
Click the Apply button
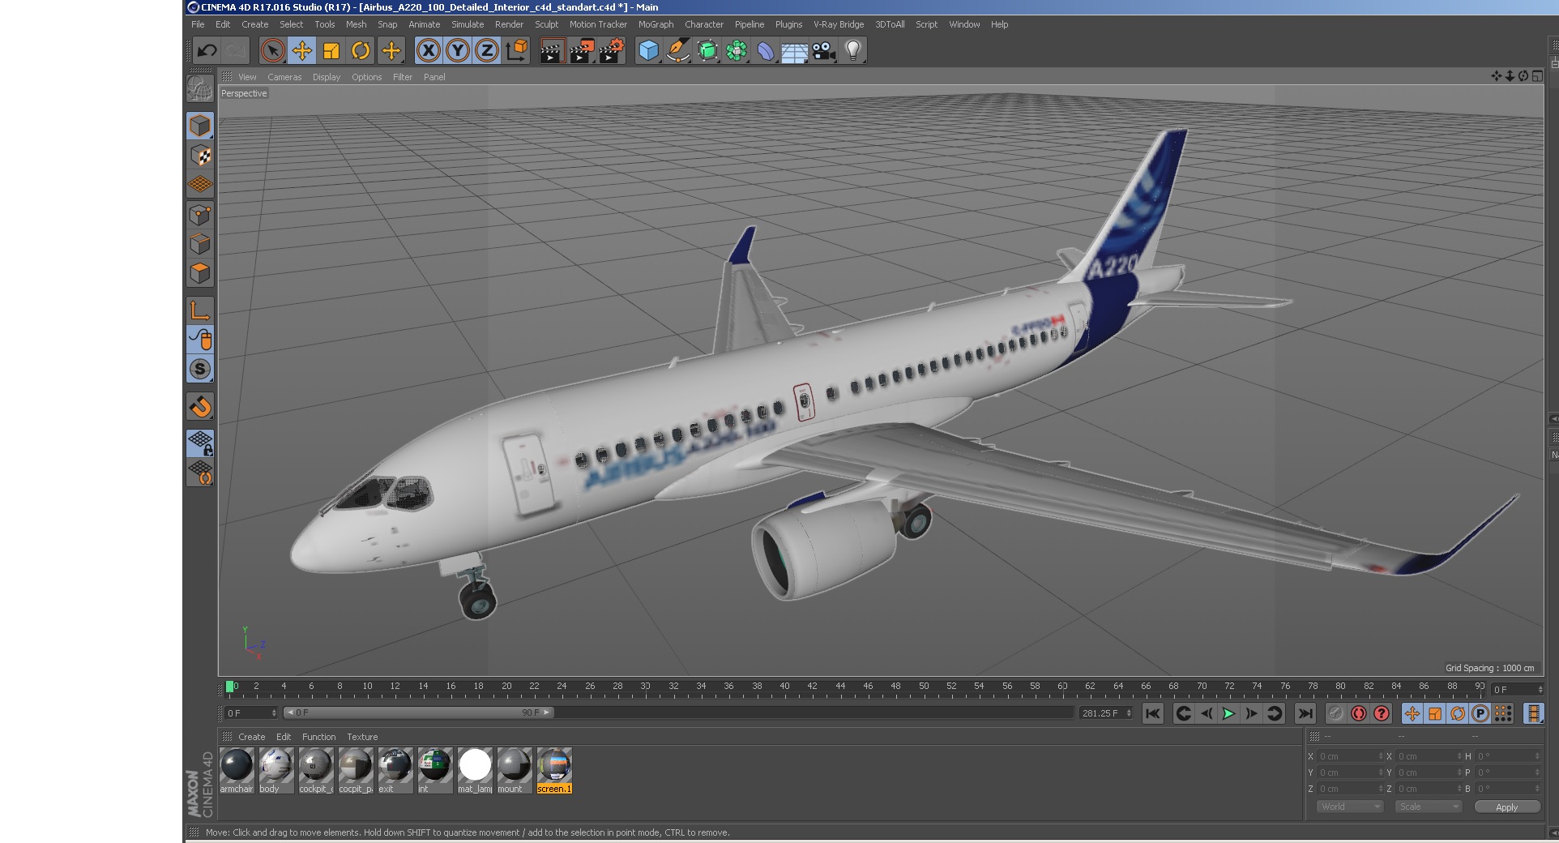click(1506, 807)
